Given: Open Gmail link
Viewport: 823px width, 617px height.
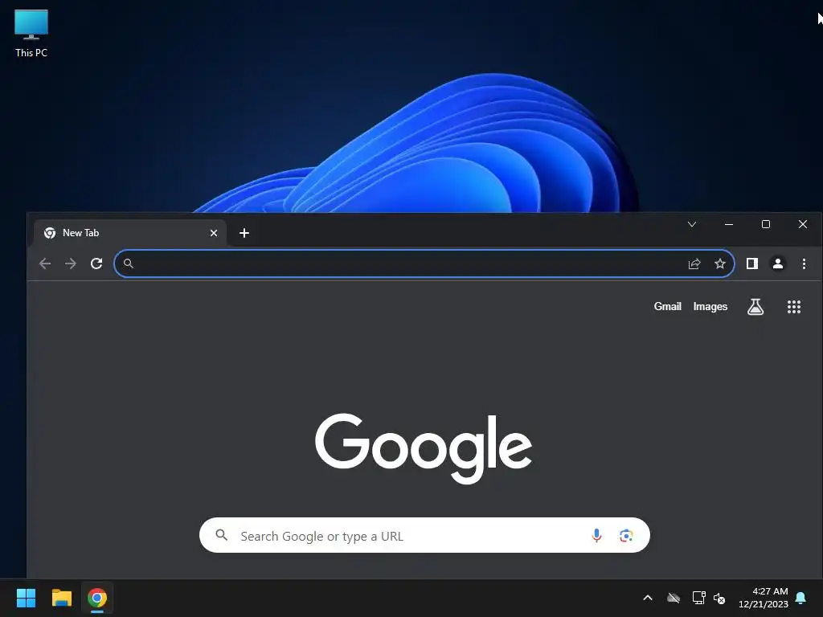Looking at the screenshot, I should (x=667, y=306).
